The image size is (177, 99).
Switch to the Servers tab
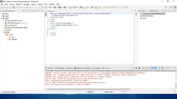click(x=69, y=68)
